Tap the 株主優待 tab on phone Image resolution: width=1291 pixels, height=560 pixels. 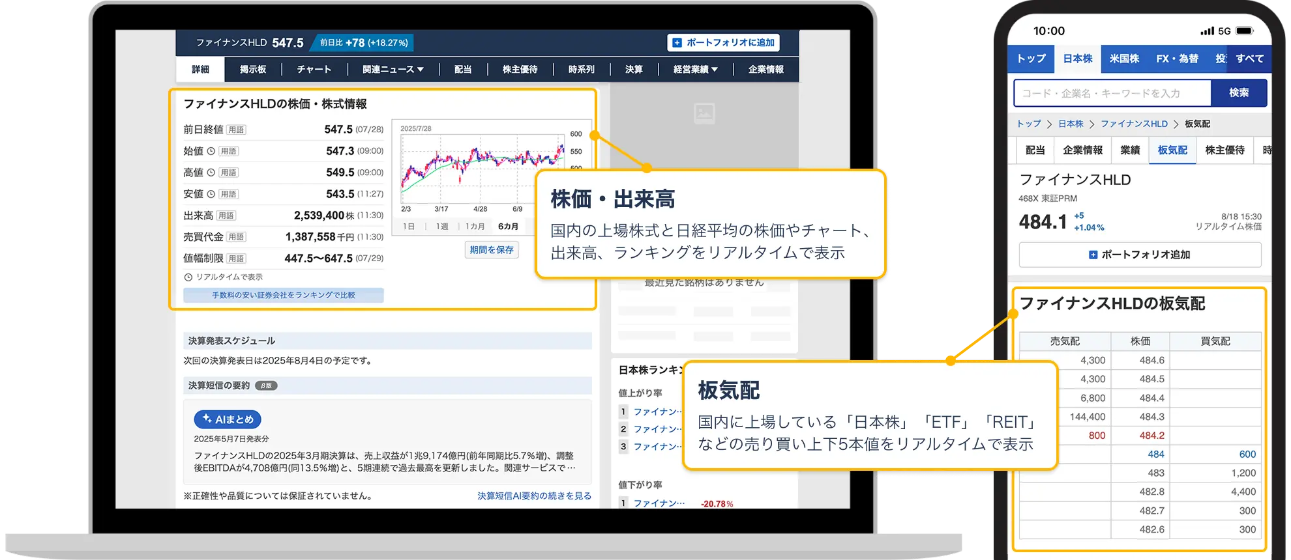tap(1224, 150)
